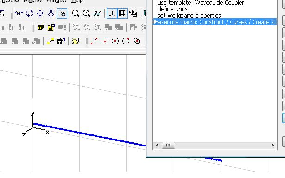Screen dimensions: 285x178
Task: Select the create circle curve tool
Action: click(115, 41)
